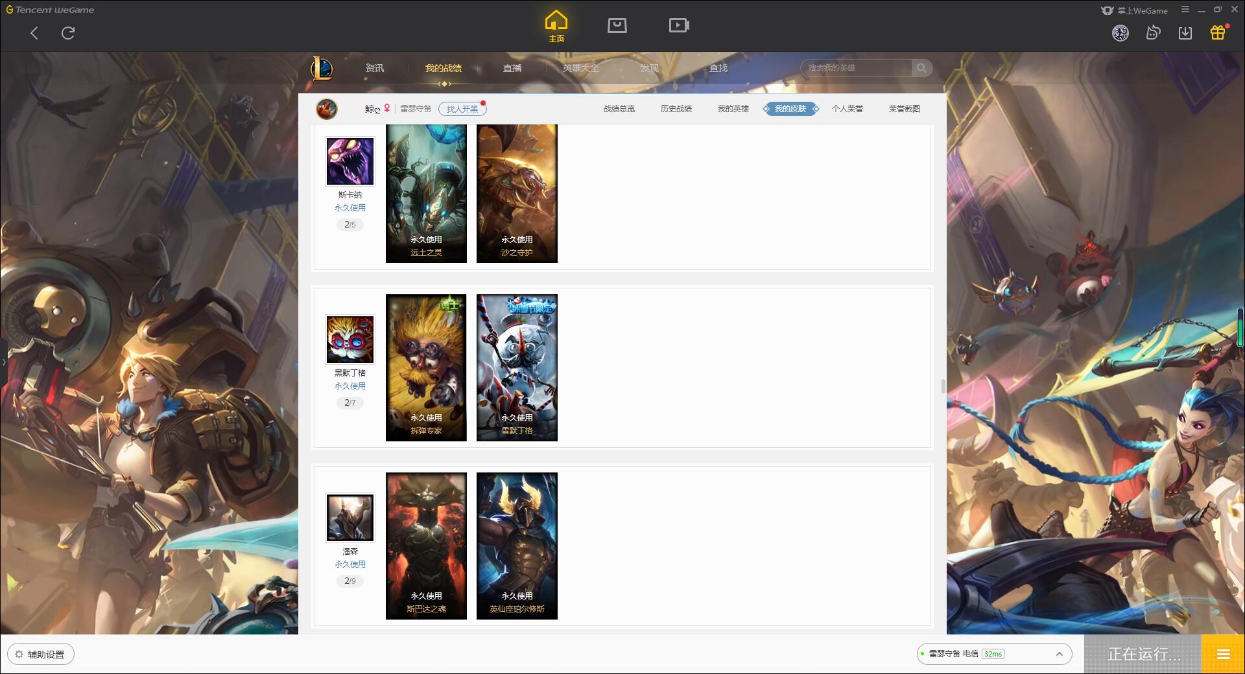Click the 2/9 skin count under 潘森
Screen dimensions: 1245x674
350,581
